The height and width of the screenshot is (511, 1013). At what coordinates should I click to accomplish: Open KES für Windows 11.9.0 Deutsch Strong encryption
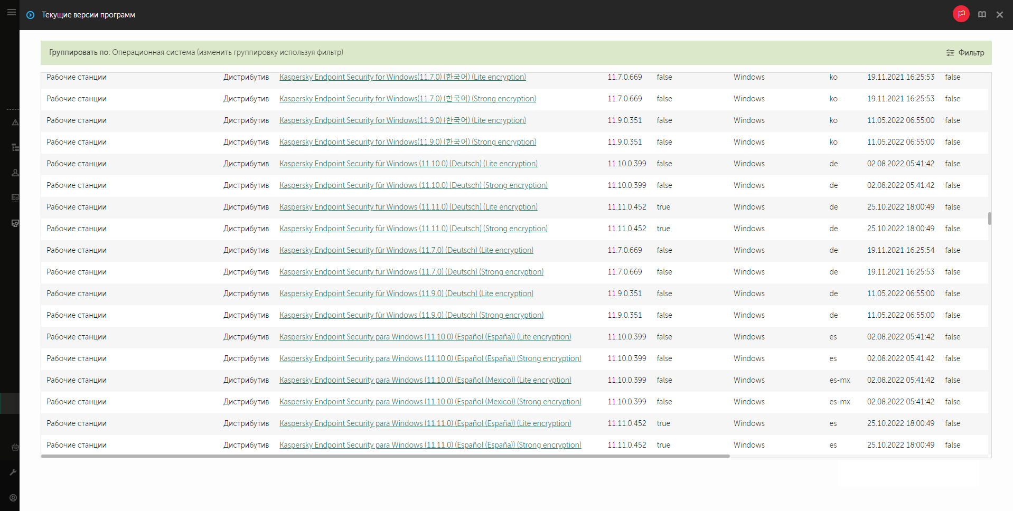(411, 315)
